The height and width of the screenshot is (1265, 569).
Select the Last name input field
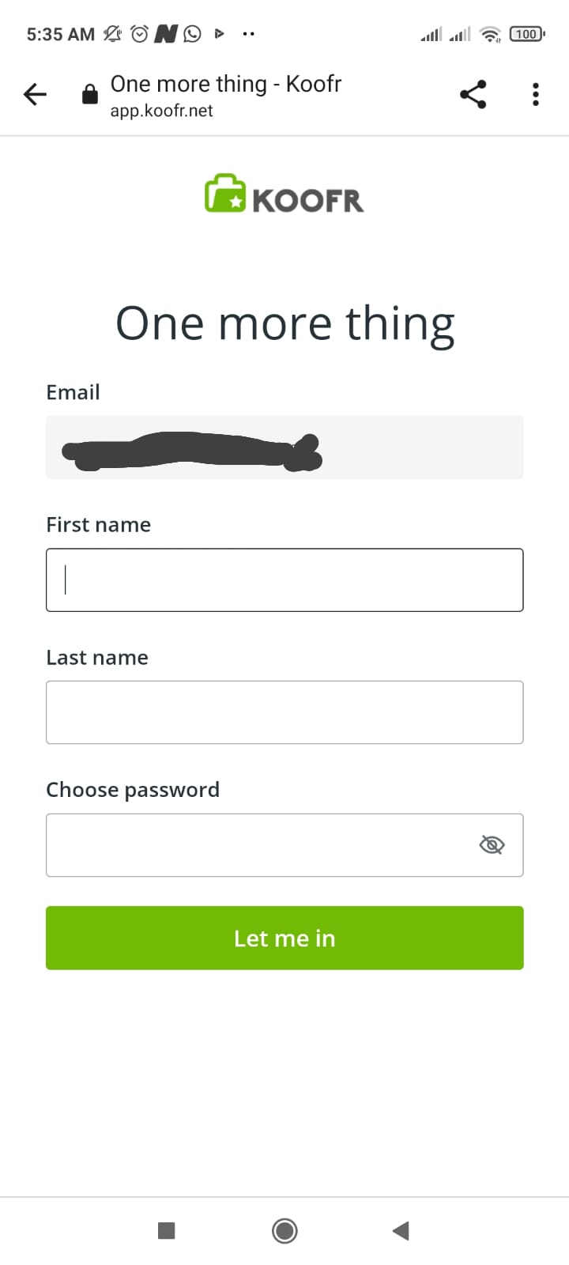coord(284,712)
